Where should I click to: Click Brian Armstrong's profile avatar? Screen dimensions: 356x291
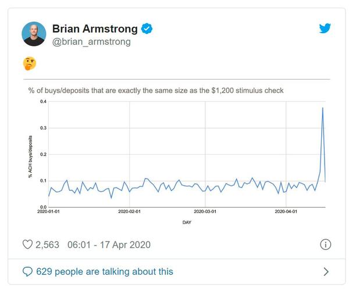tap(34, 34)
